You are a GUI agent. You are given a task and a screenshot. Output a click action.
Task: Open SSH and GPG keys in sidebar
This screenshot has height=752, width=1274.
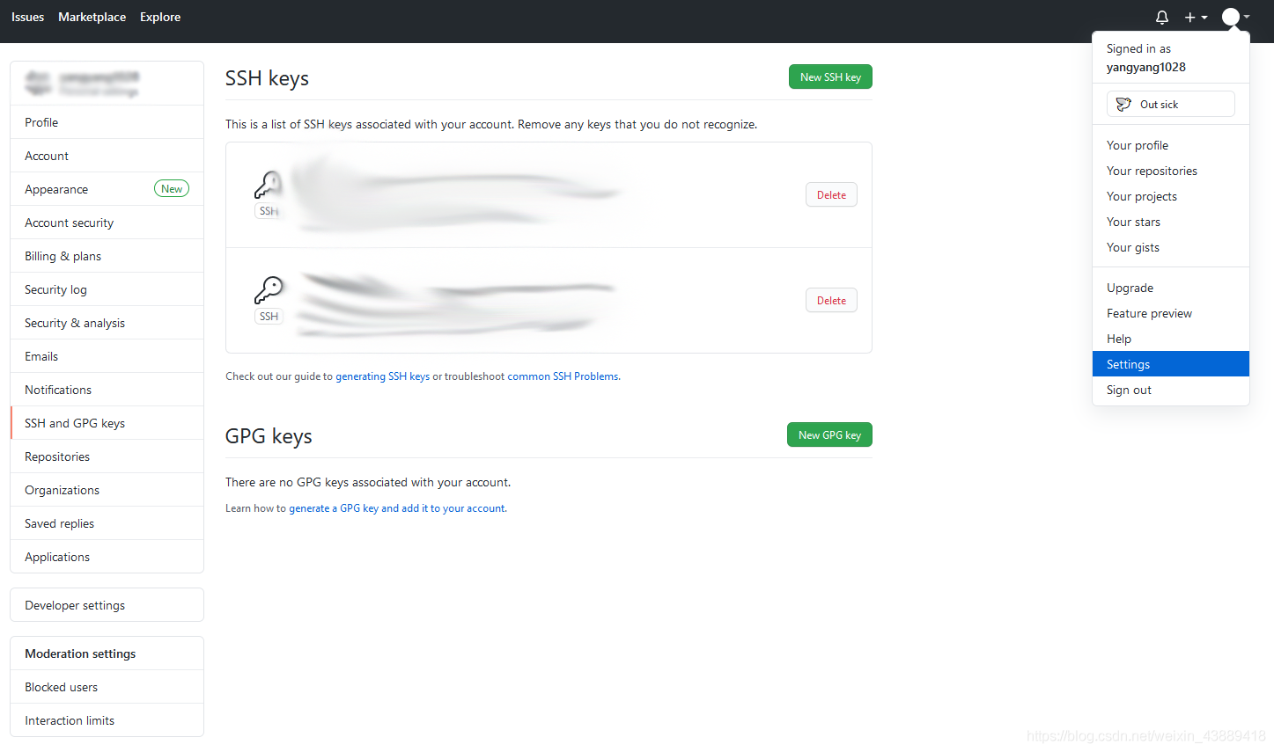pyautogui.click(x=107, y=423)
